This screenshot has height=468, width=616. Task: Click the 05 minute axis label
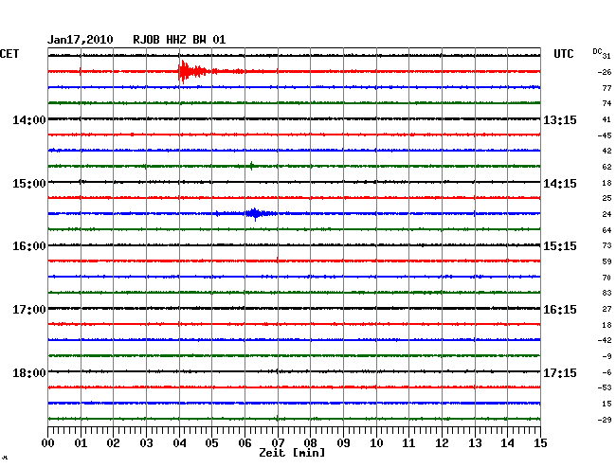(x=211, y=442)
